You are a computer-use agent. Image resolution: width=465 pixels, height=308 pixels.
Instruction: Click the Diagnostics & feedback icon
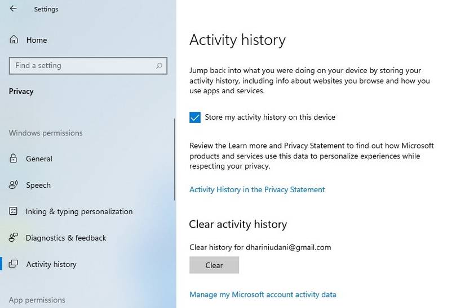14,238
